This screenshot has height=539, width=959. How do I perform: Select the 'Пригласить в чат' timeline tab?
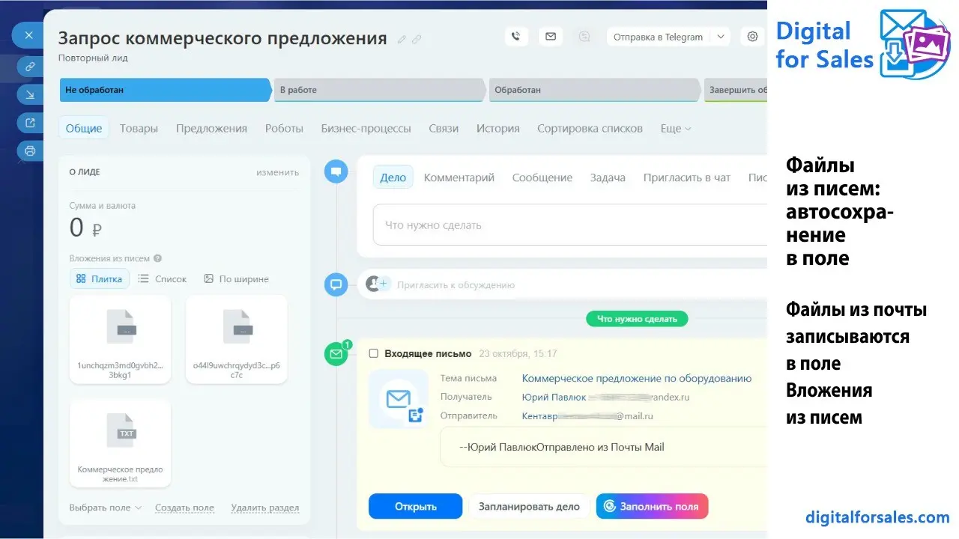[687, 177]
